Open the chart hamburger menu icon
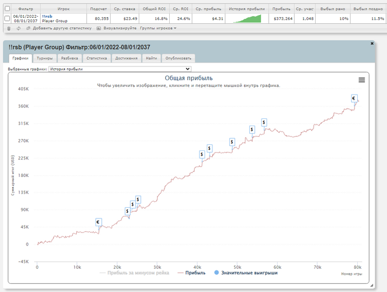 click(x=362, y=80)
